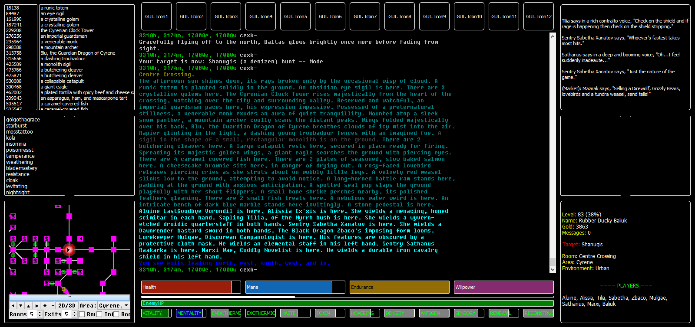
Task: Click the 'Target: Shanugis' status line
Action: tap(582, 245)
